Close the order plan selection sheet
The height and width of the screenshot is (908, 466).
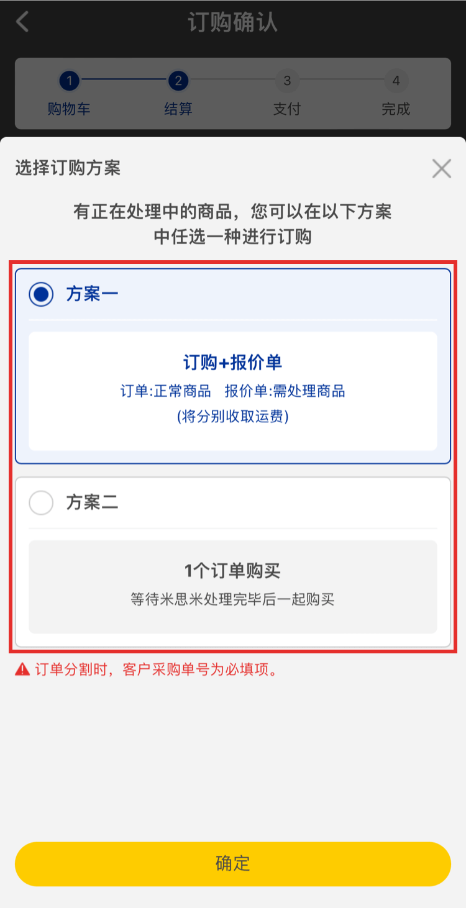point(441,168)
